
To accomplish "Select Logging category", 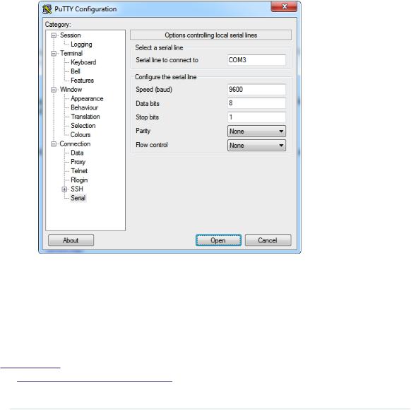I will click(81, 45).
